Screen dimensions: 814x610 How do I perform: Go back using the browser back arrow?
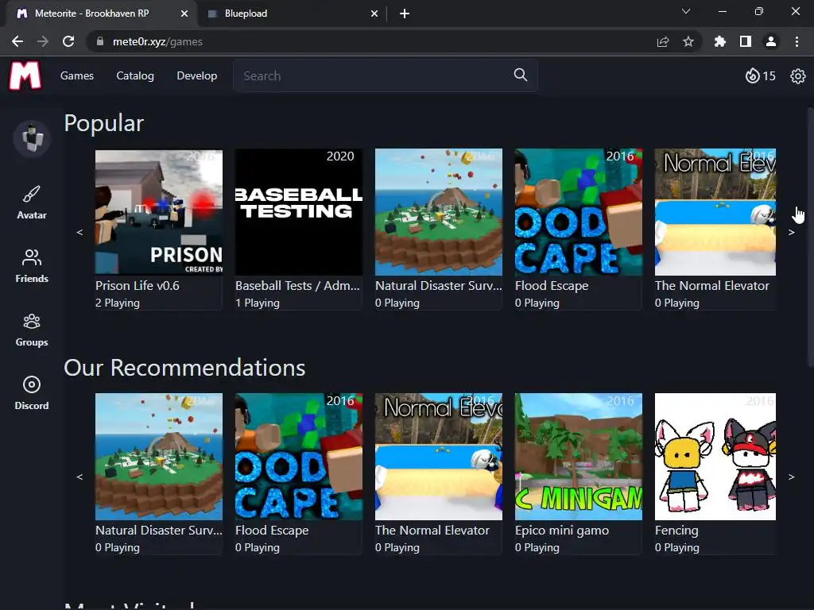[x=17, y=41]
